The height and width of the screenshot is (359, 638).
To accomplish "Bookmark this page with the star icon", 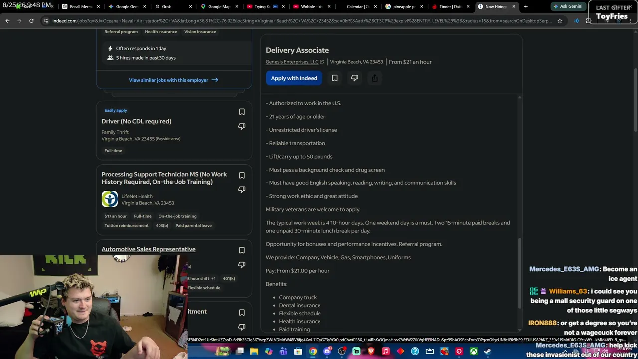I will coord(560,21).
